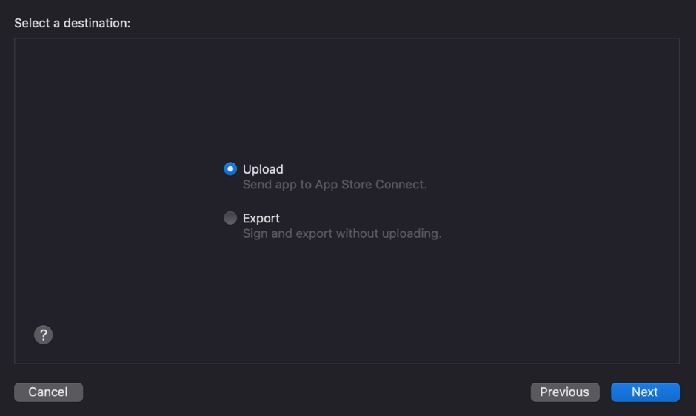Click the filled blue radio circle beside Upload
This screenshot has width=696, height=416.
tap(230, 169)
